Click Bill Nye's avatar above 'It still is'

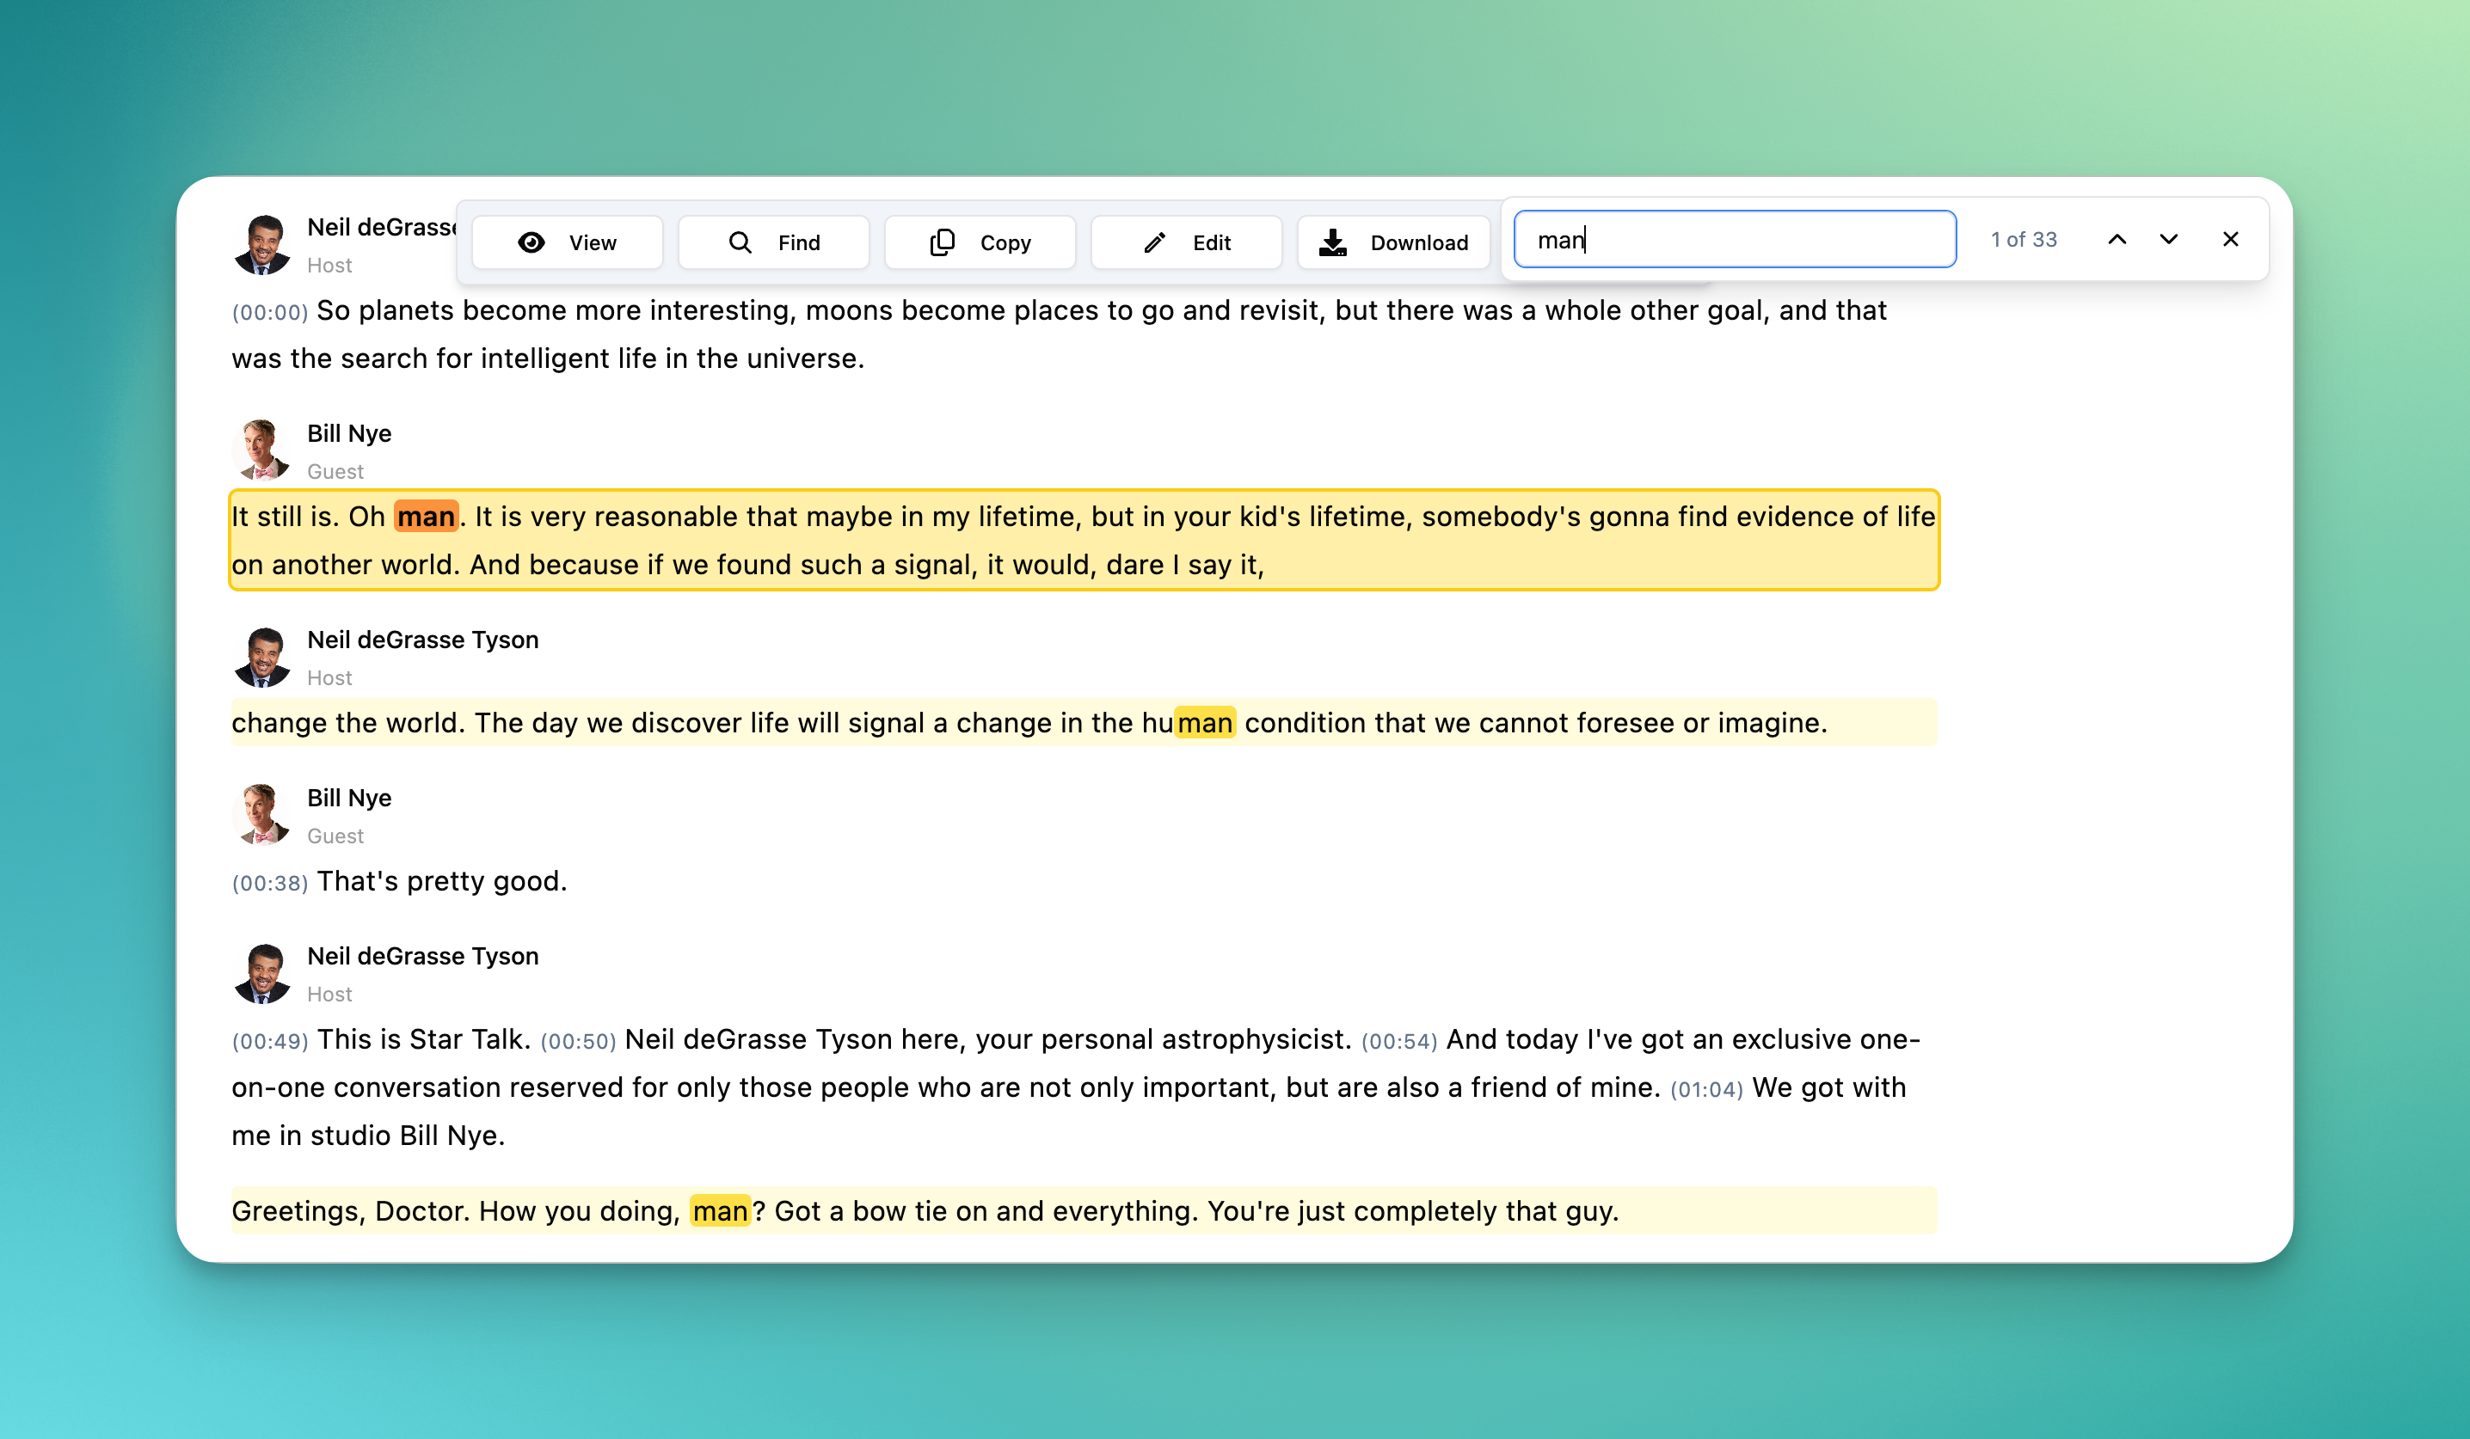point(261,450)
